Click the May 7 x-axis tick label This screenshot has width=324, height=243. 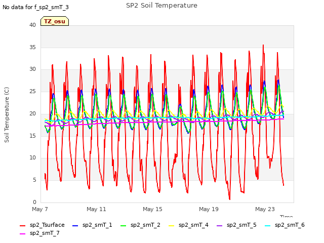(40, 209)
